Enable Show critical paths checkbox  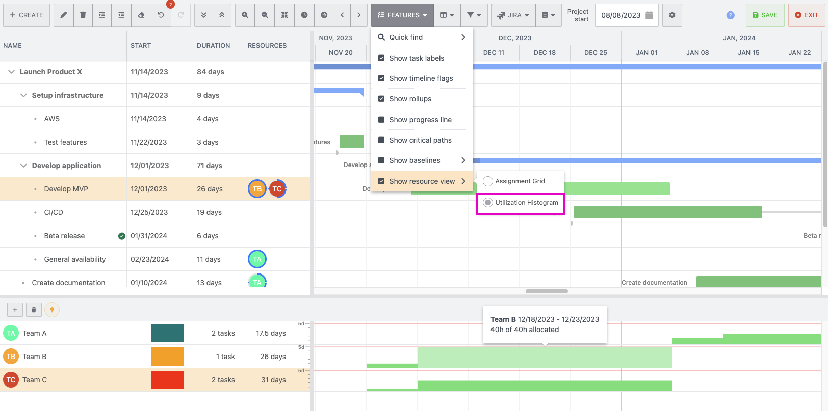point(381,140)
